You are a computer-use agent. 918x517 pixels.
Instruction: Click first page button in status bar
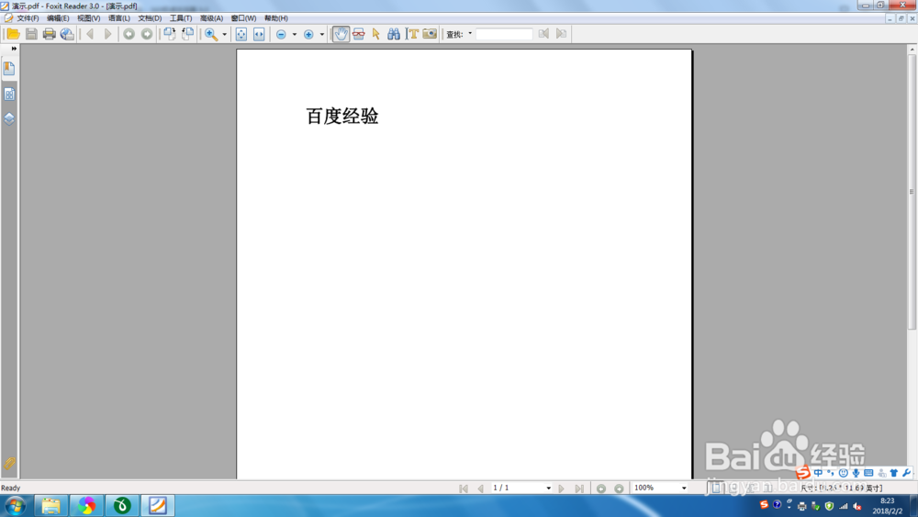(463, 489)
